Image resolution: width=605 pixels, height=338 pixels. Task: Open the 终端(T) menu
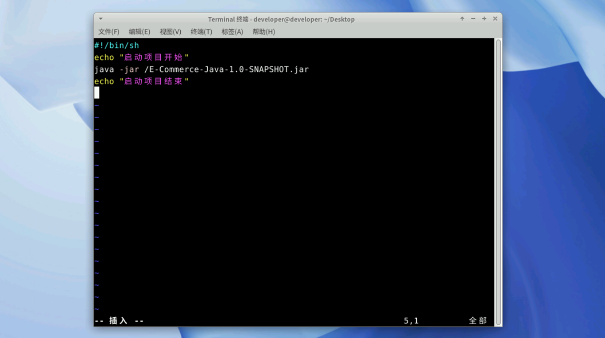coord(202,31)
